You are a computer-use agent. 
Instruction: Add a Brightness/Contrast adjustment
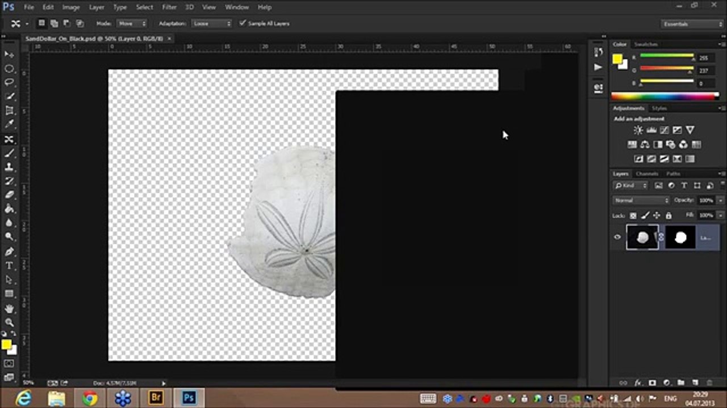coord(638,130)
